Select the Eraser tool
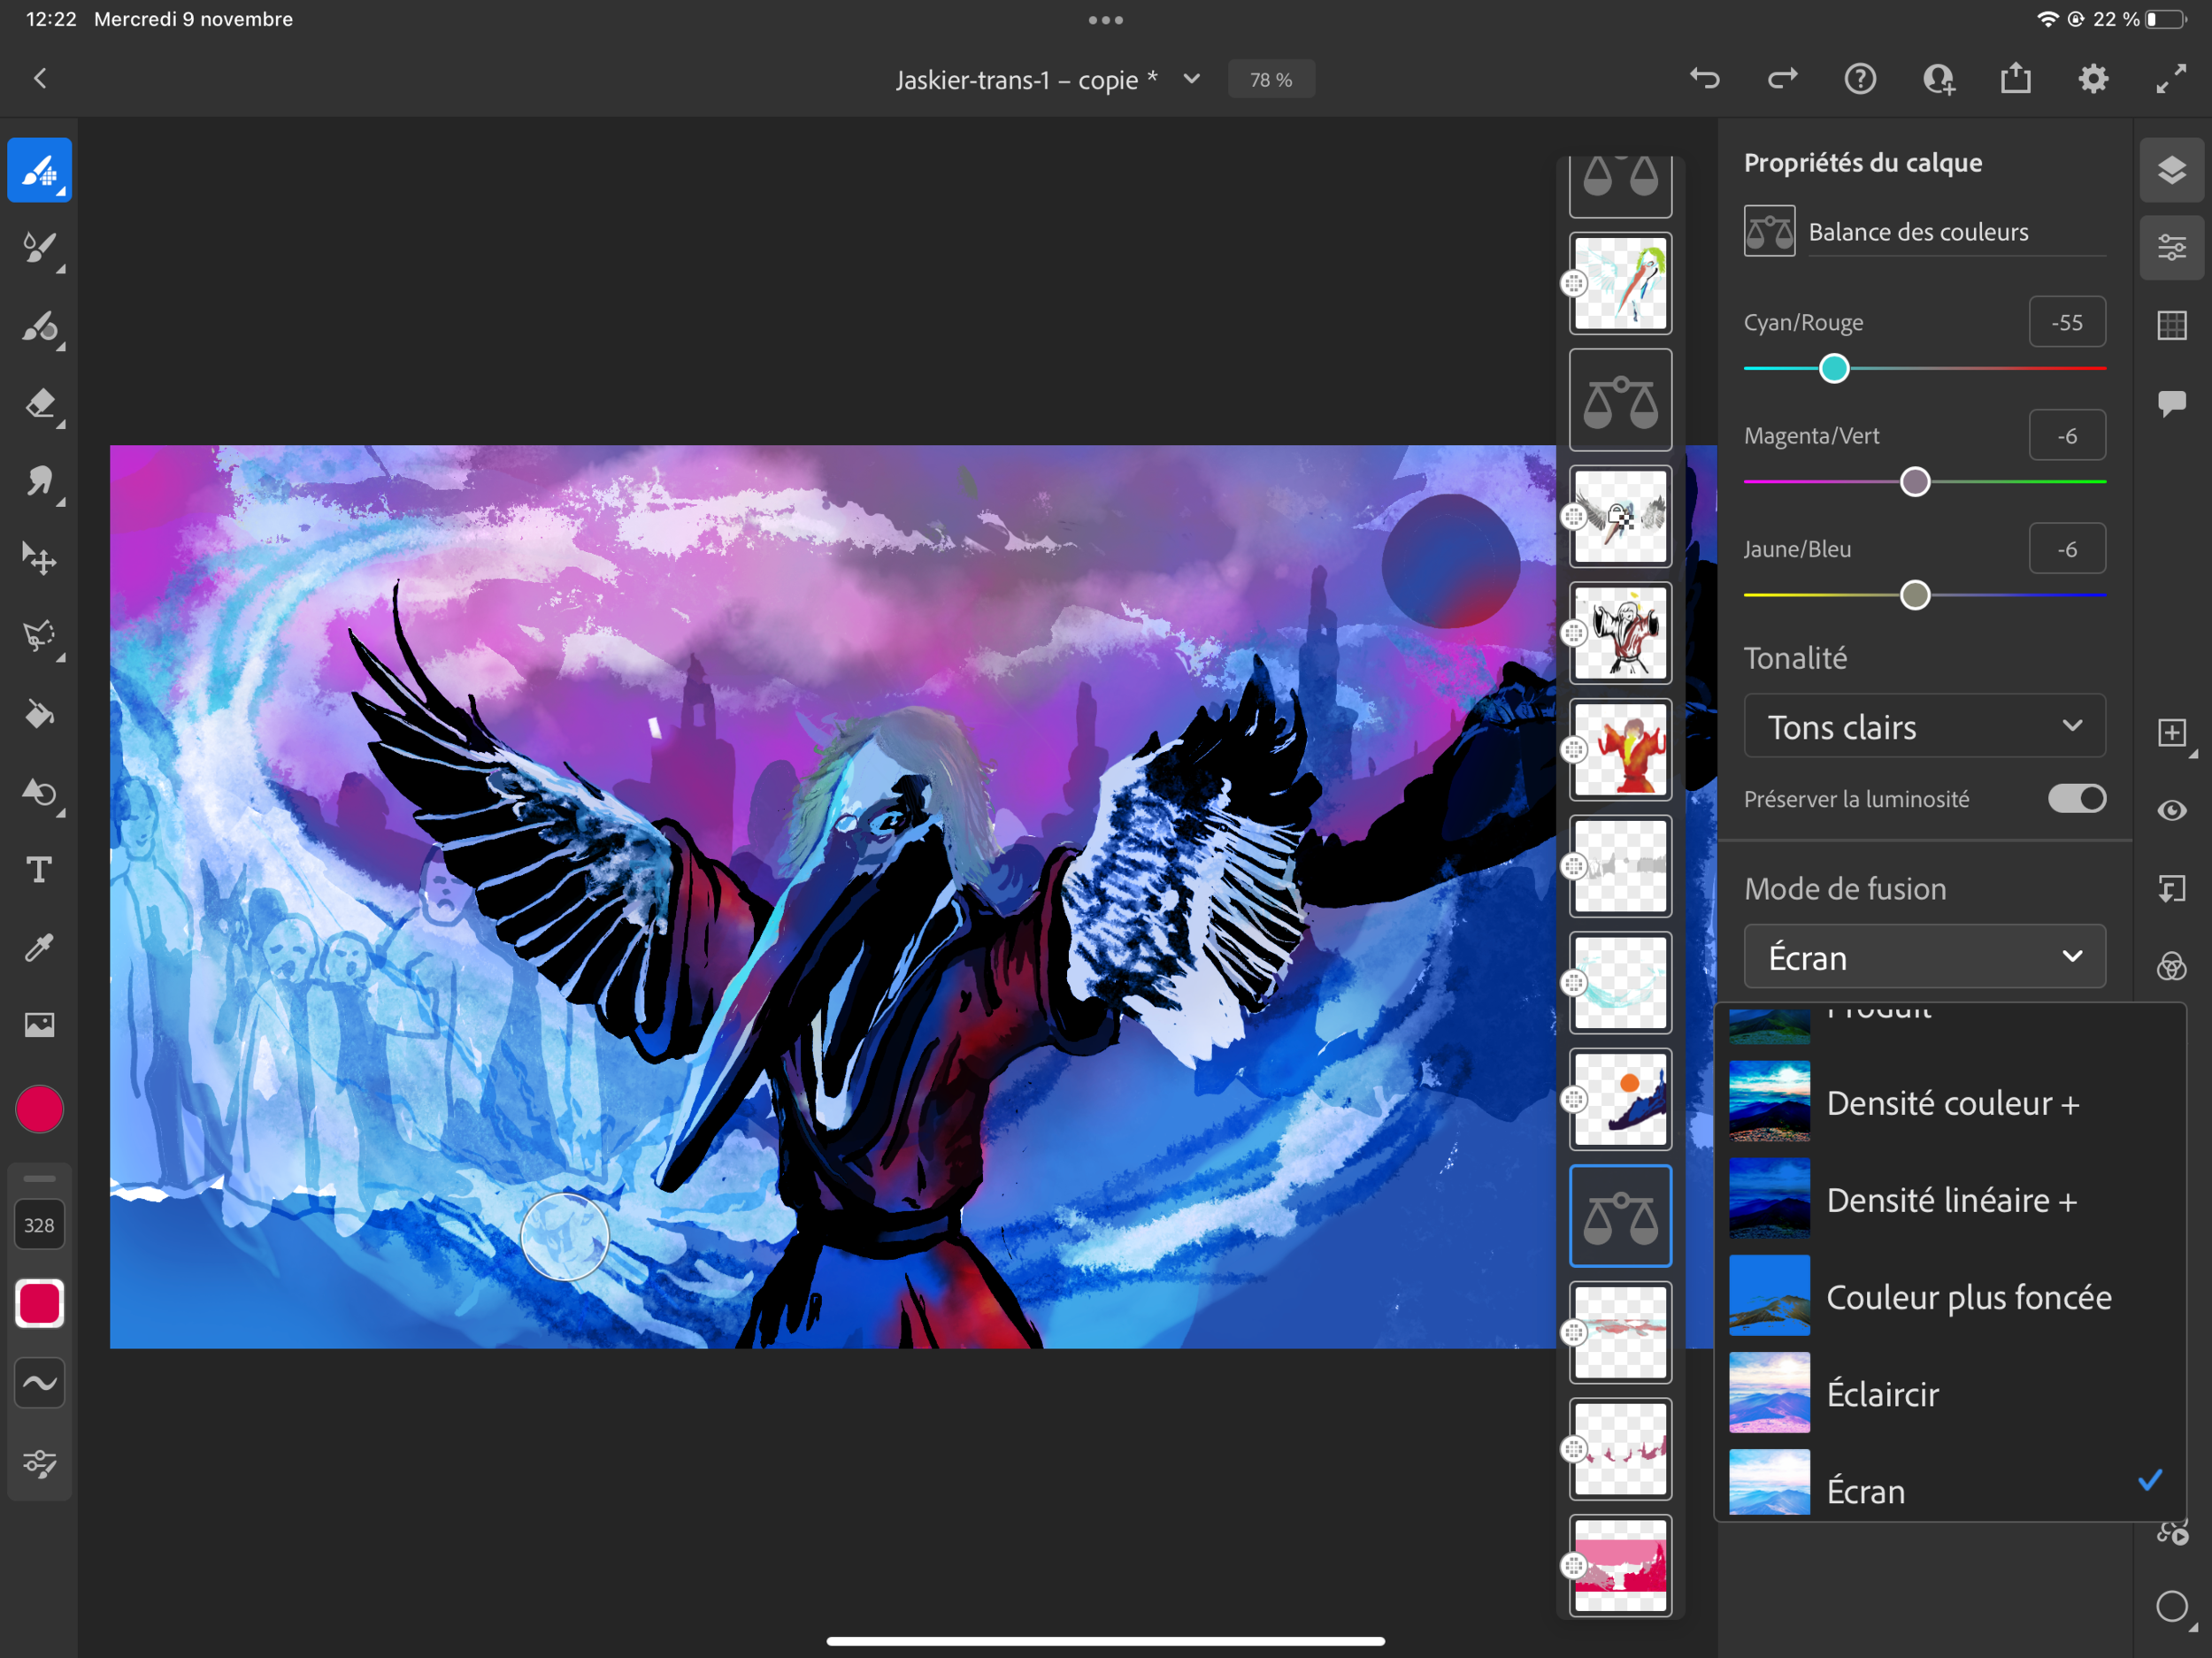 [40, 404]
